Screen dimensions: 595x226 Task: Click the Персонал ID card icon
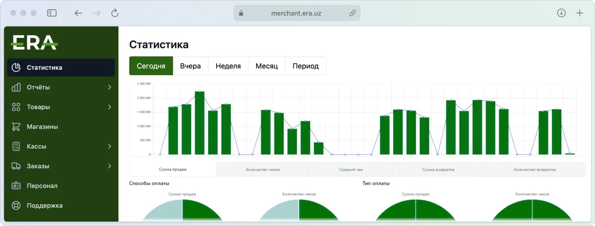16,185
